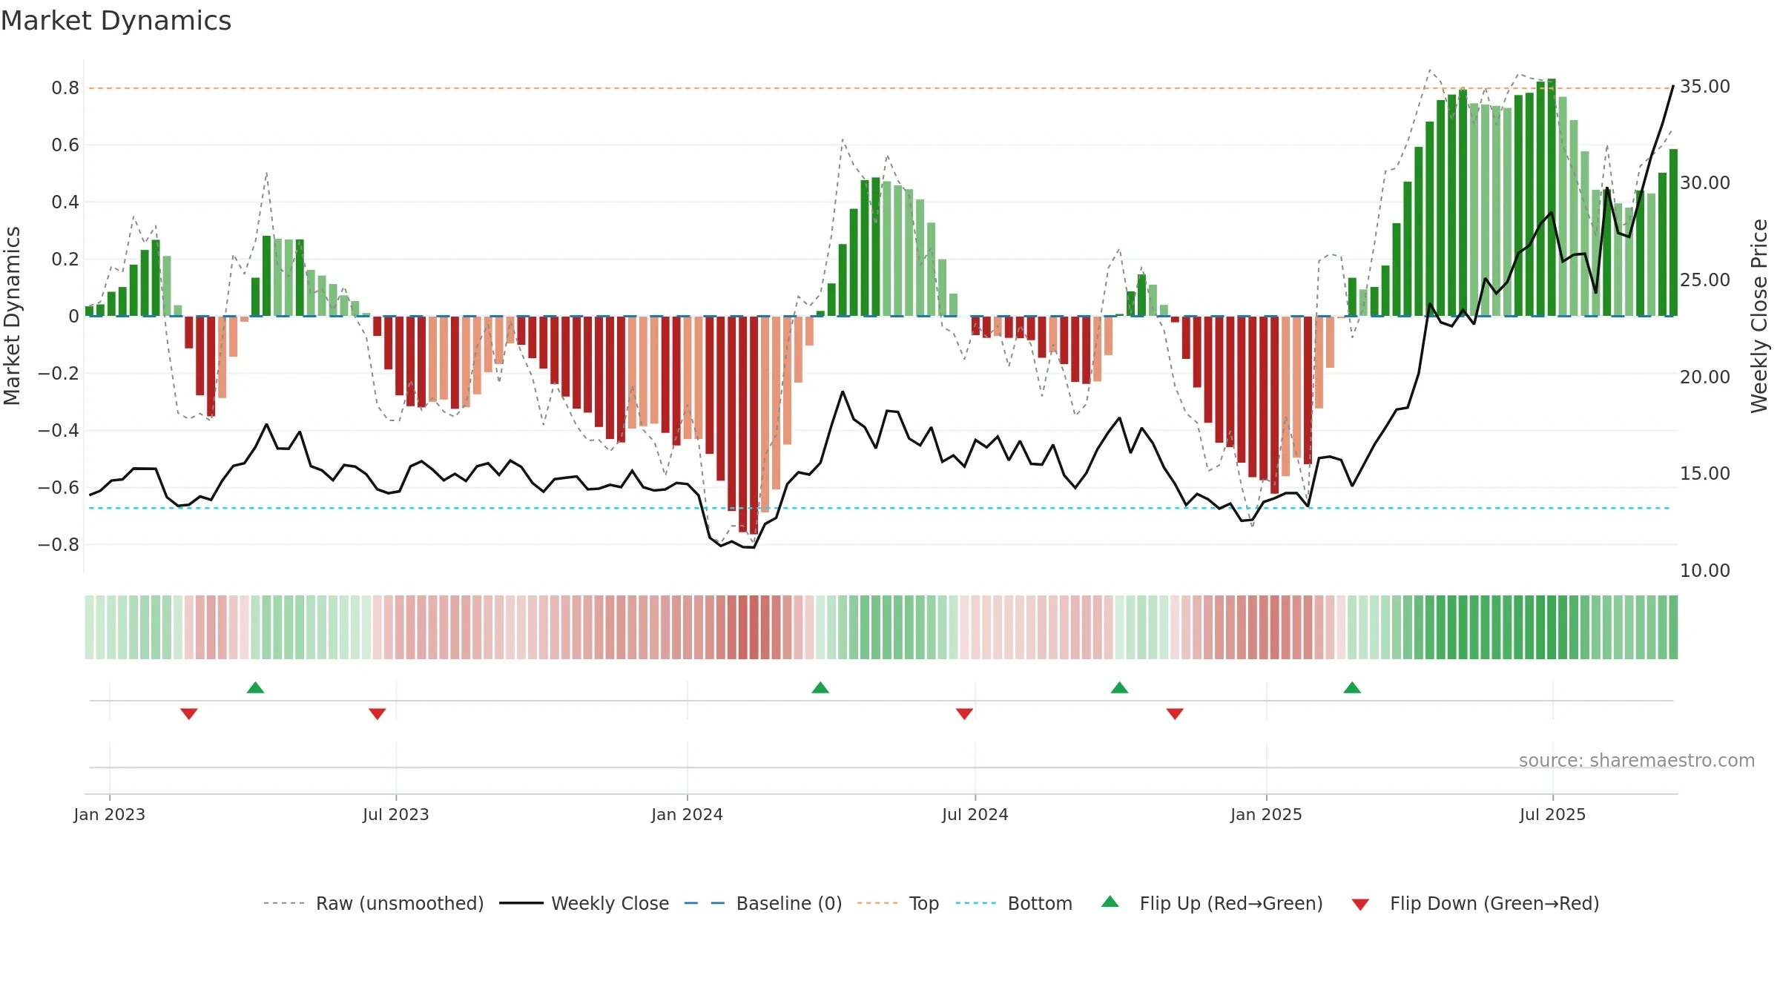Click the 0.4 left axis label

point(65,202)
